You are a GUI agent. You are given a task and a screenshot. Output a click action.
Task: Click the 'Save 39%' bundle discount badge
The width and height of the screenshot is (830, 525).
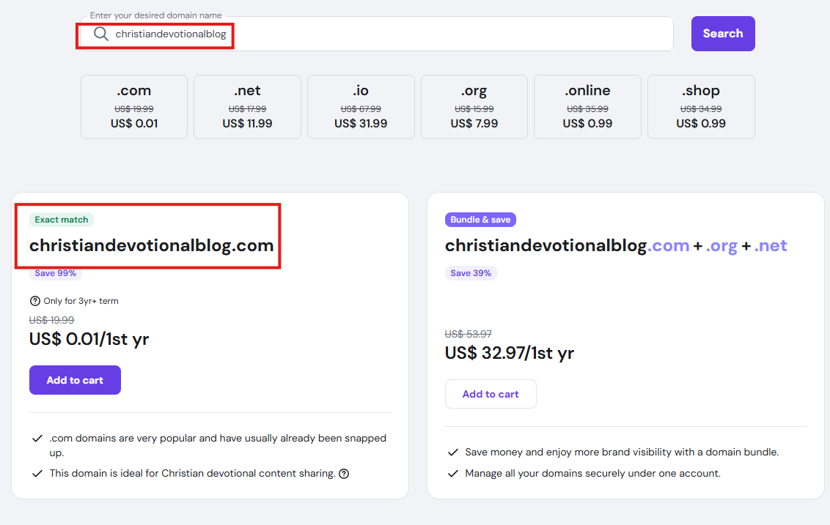[471, 273]
